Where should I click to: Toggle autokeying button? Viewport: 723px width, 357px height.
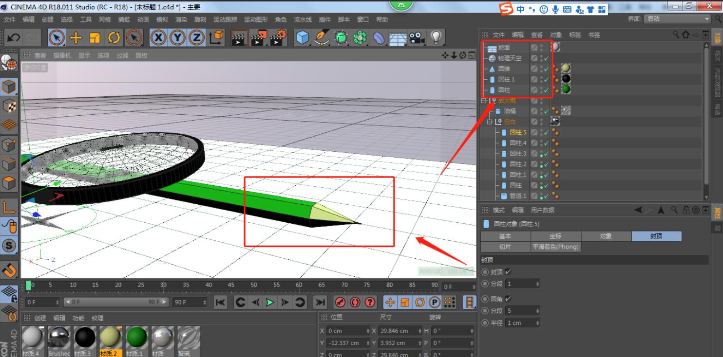pyautogui.click(x=355, y=302)
